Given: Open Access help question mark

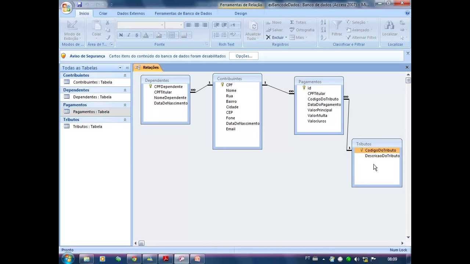Looking at the screenshot, I should coord(408,13).
